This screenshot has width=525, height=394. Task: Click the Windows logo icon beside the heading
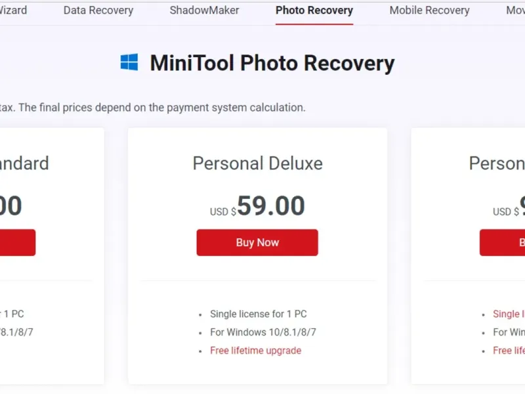pyautogui.click(x=129, y=63)
